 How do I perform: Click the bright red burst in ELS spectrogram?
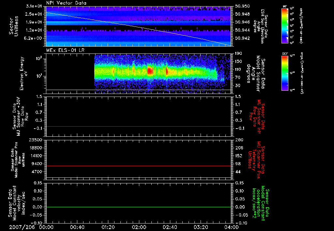[x=150, y=71]
